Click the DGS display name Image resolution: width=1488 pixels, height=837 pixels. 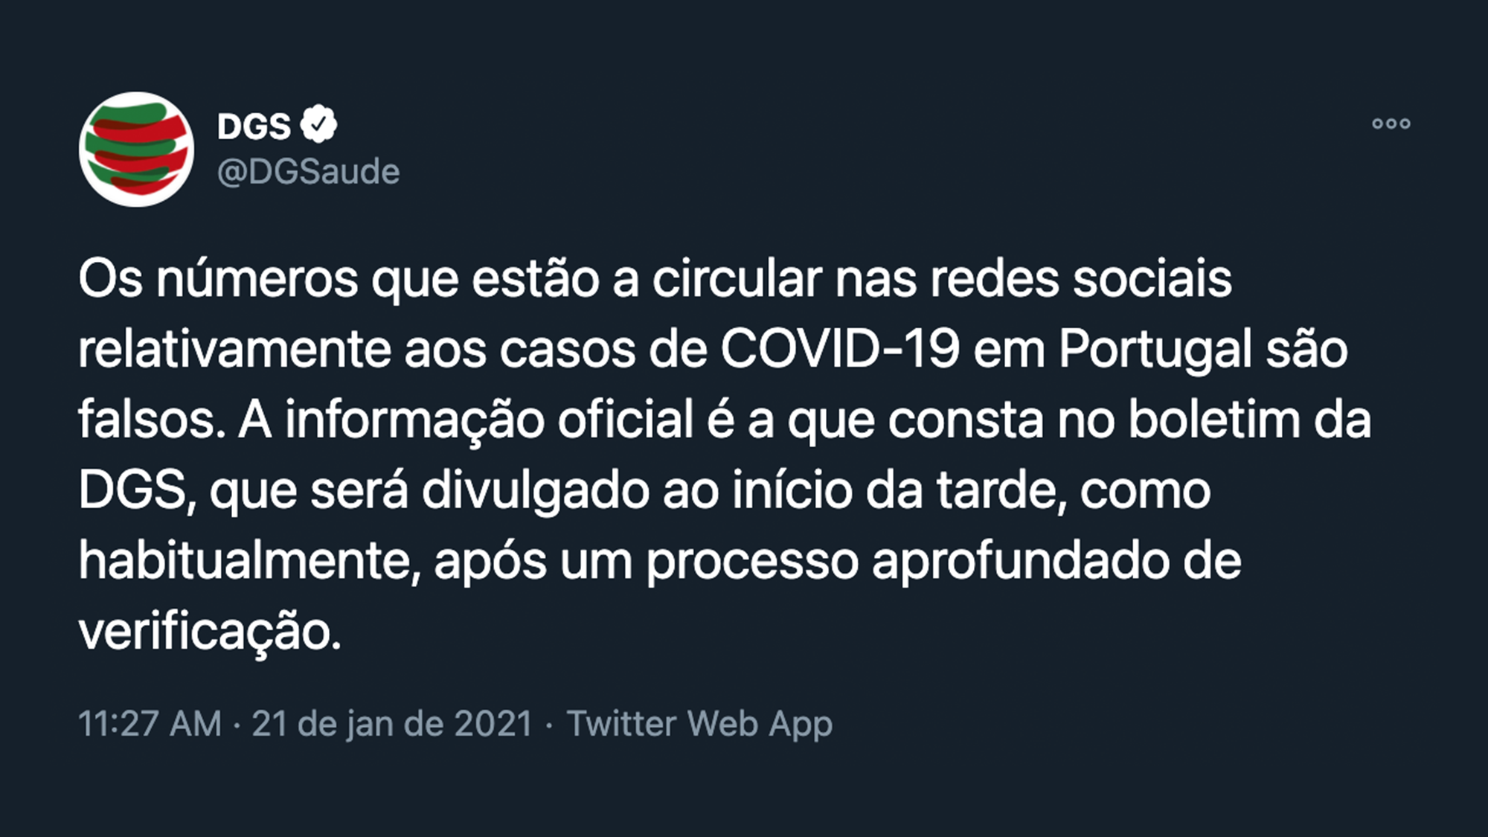click(x=254, y=126)
